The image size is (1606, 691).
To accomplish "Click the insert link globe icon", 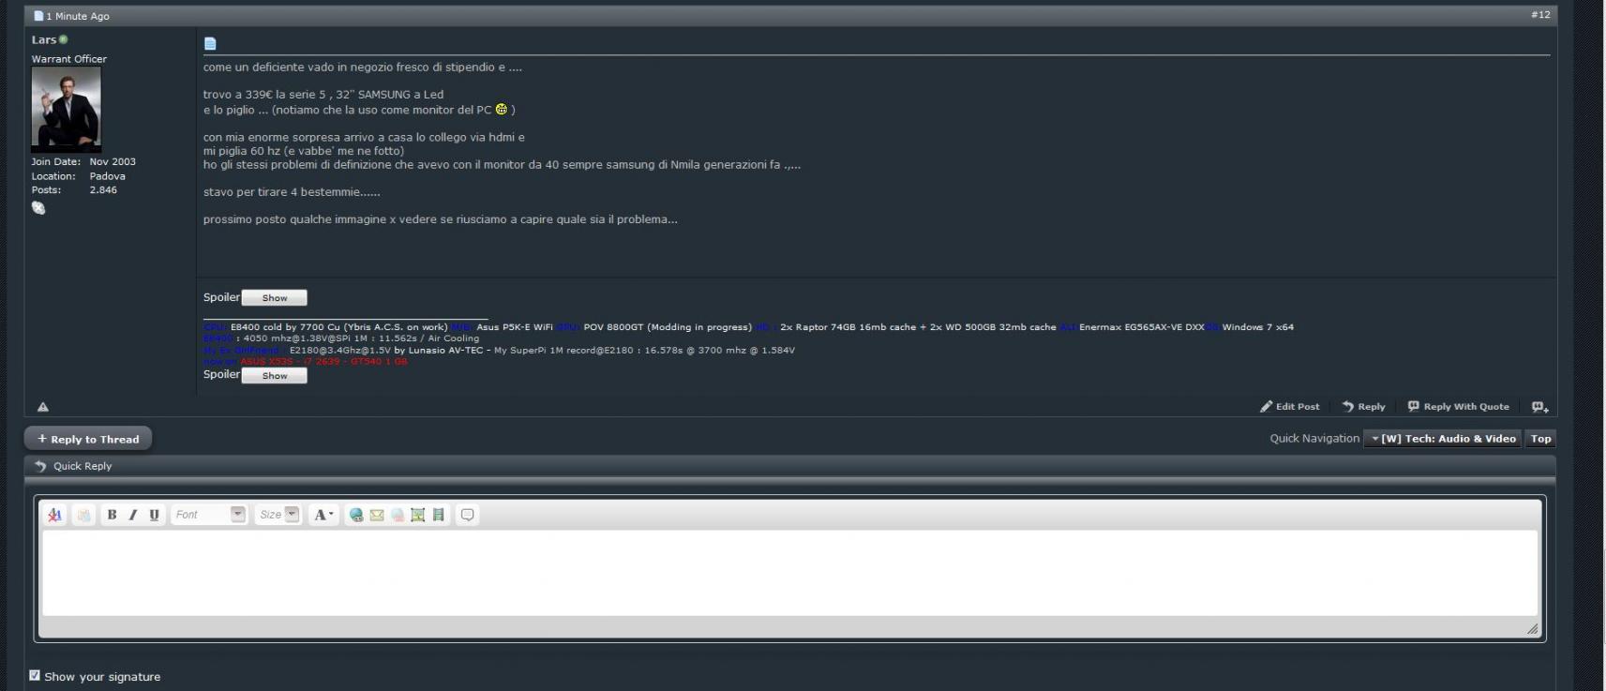I will pos(356,515).
